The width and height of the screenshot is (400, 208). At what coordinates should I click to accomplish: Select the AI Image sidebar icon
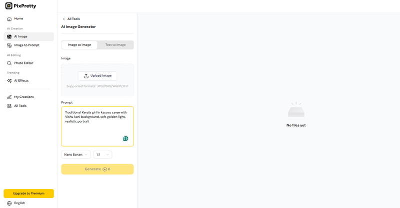coord(9,36)
